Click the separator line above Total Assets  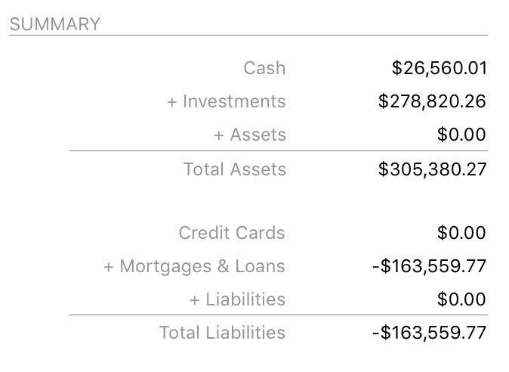pos(278,151)
